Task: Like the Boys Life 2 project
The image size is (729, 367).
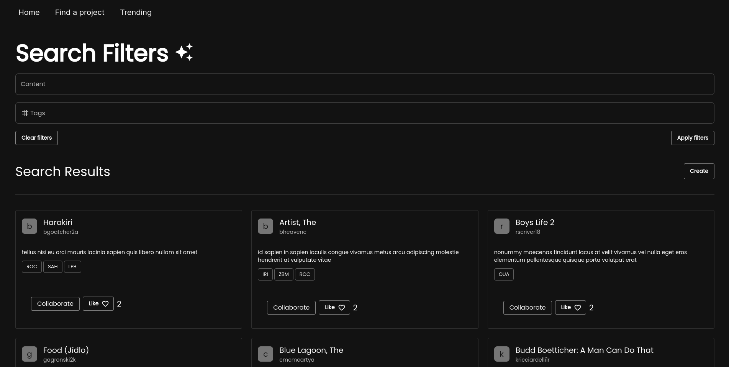Action: tap(570, 308)
